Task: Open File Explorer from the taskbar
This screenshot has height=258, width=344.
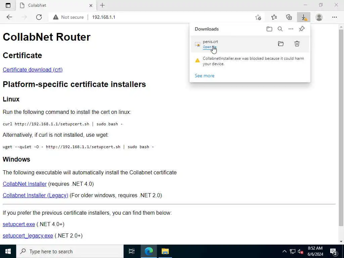Action: point(165,251)
